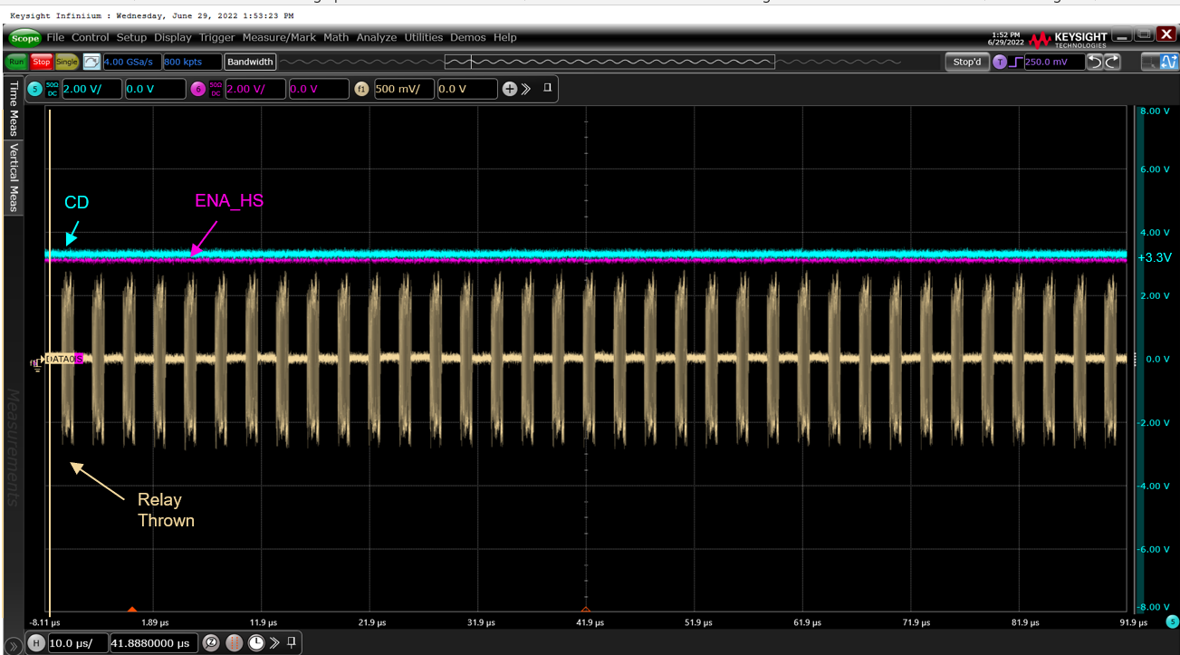This screenshot has height=655, width=1180.
Task: Expand the vertical toolbar chevron
Action: tap(526, 89)
